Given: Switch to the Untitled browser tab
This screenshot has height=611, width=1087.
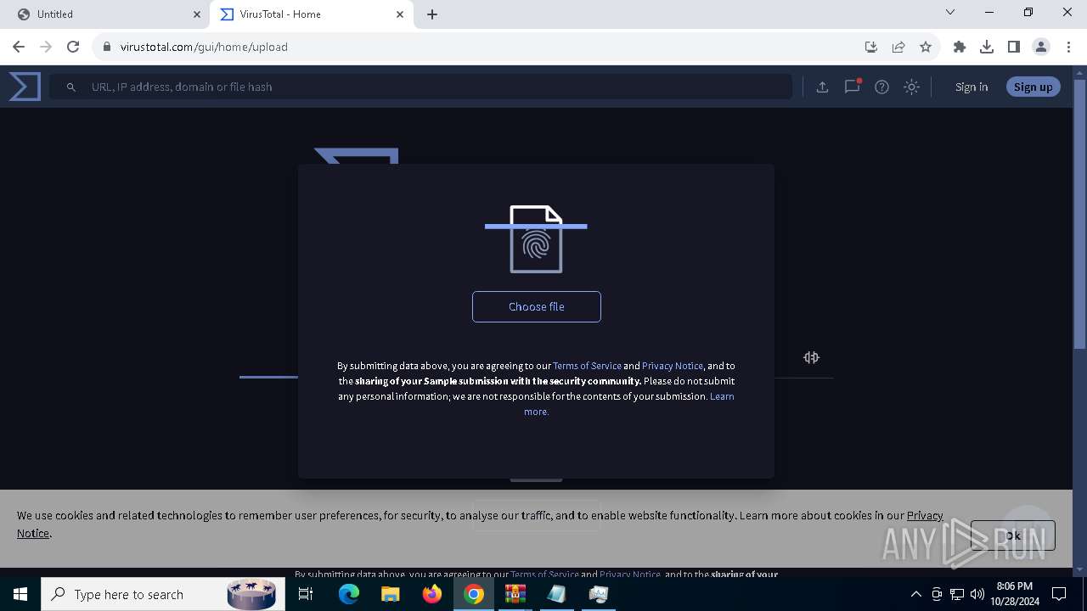Looking at the screenshot, I should point(109,14).
